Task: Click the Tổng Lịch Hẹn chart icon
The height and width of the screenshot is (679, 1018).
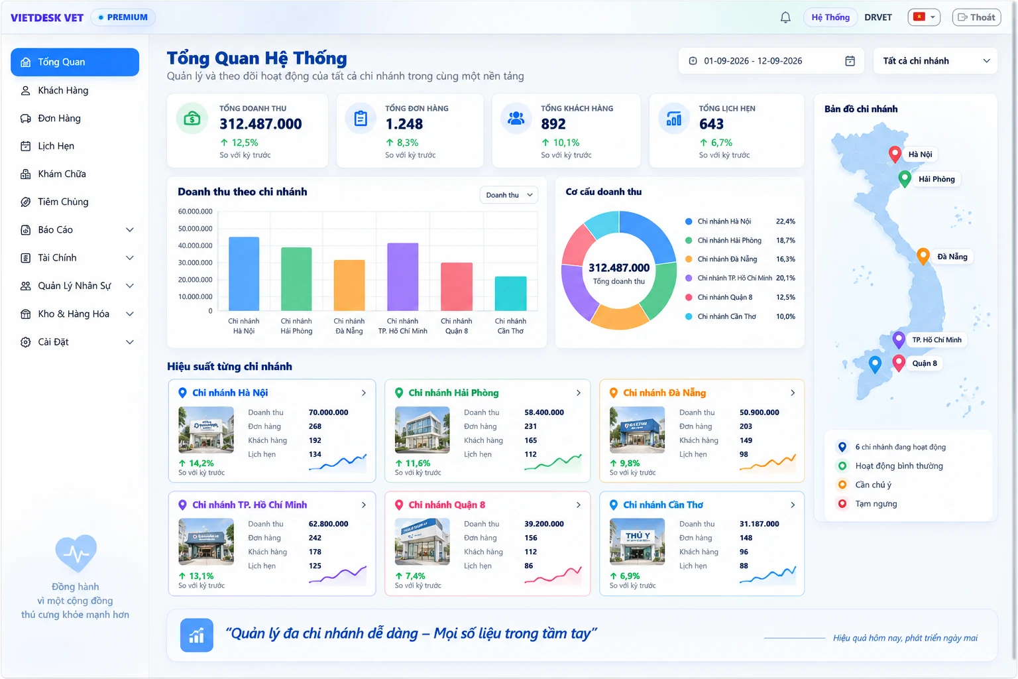Action: click(x=674, y=119)
